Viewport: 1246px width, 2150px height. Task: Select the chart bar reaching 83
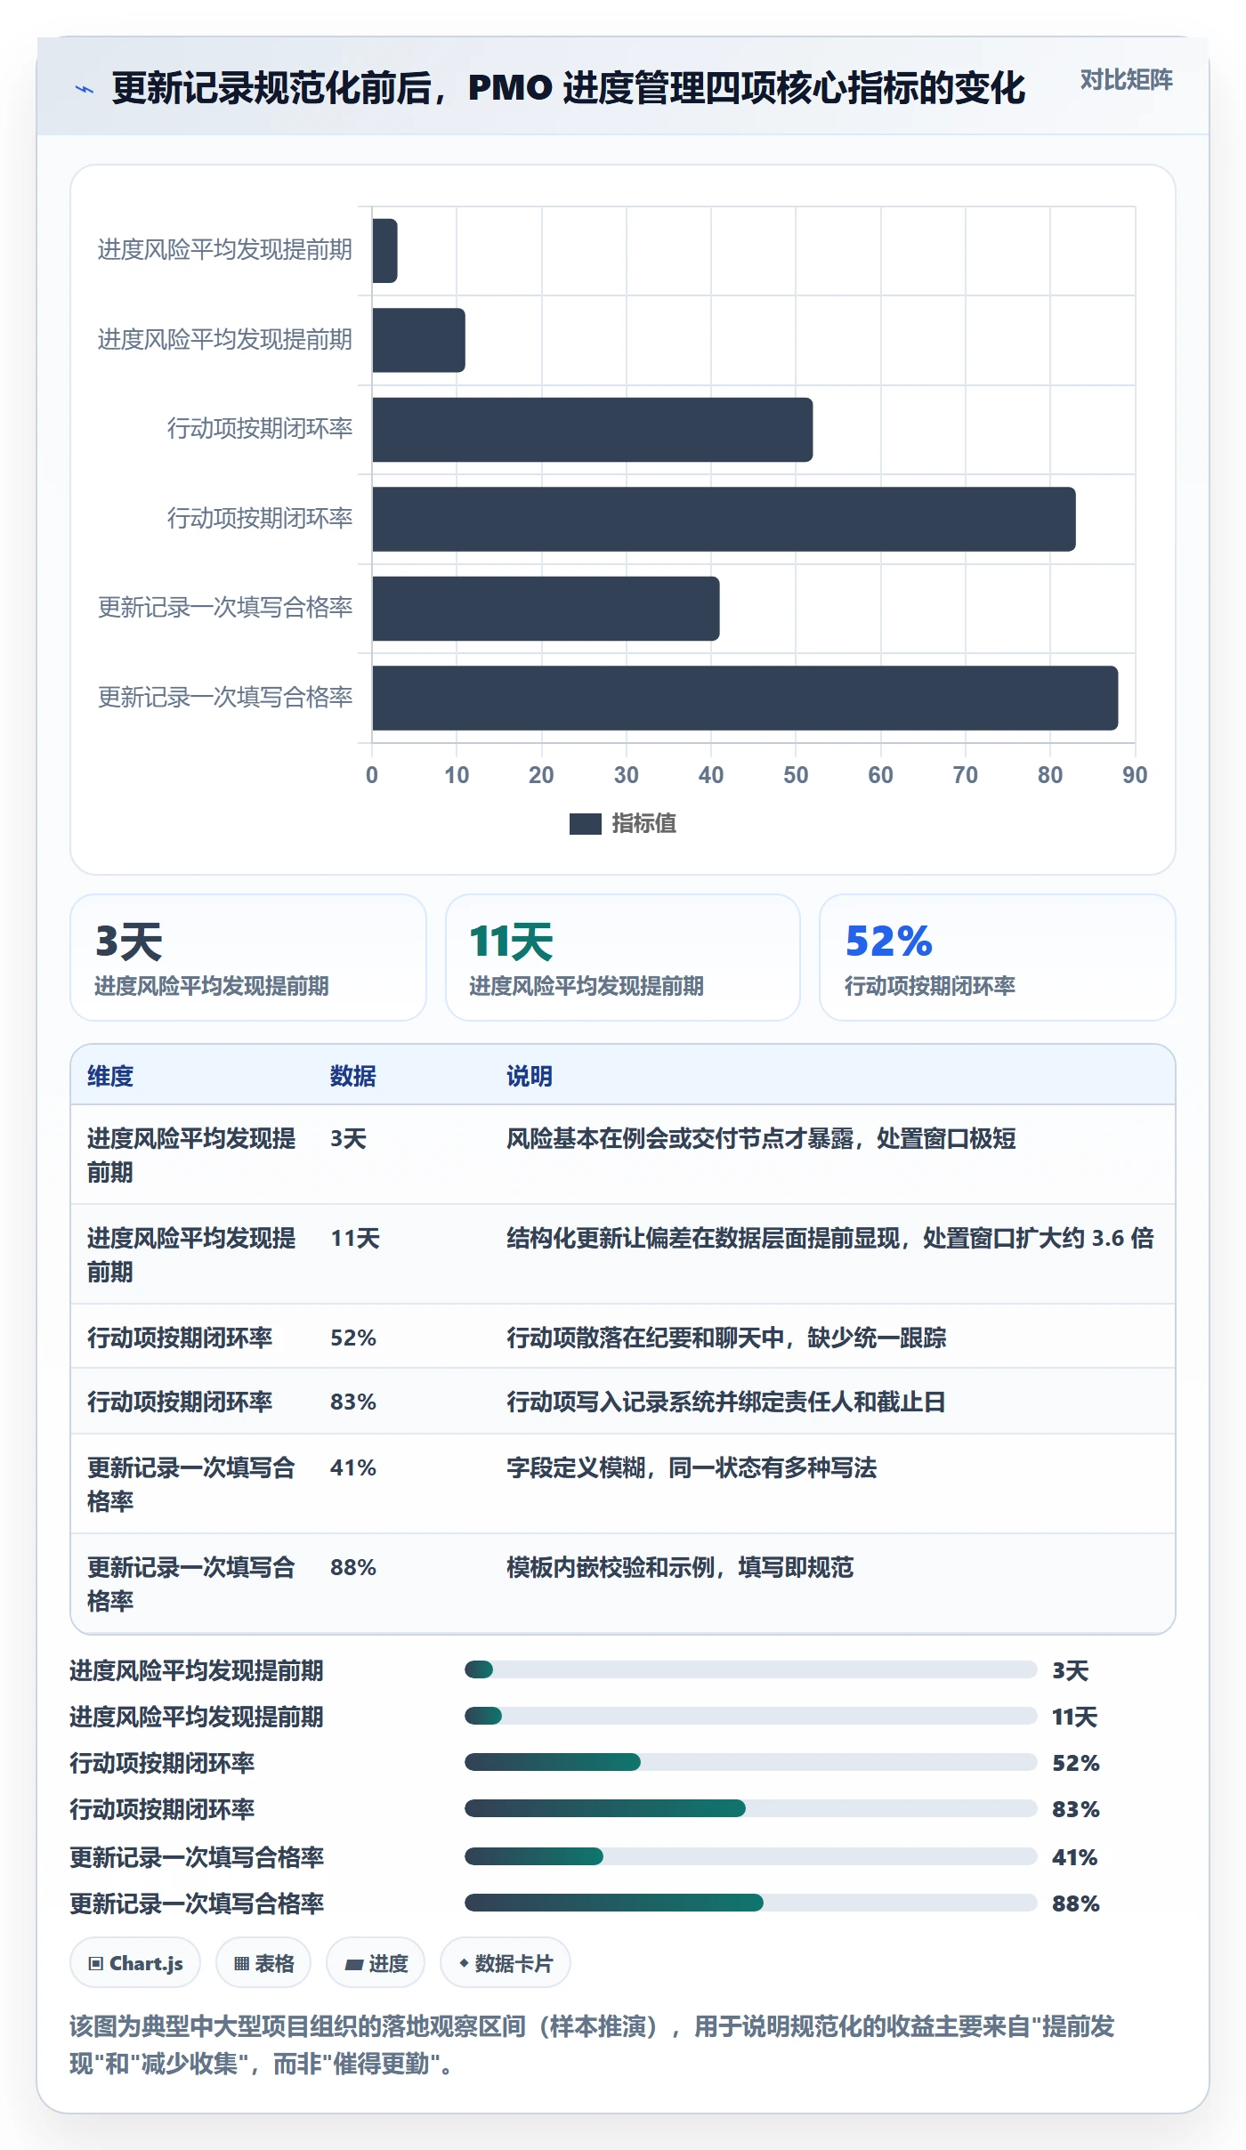pyautogui.click(x=724, y=520)
